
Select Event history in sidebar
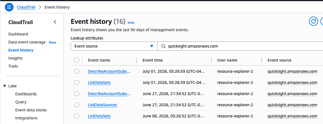[21, 50]
